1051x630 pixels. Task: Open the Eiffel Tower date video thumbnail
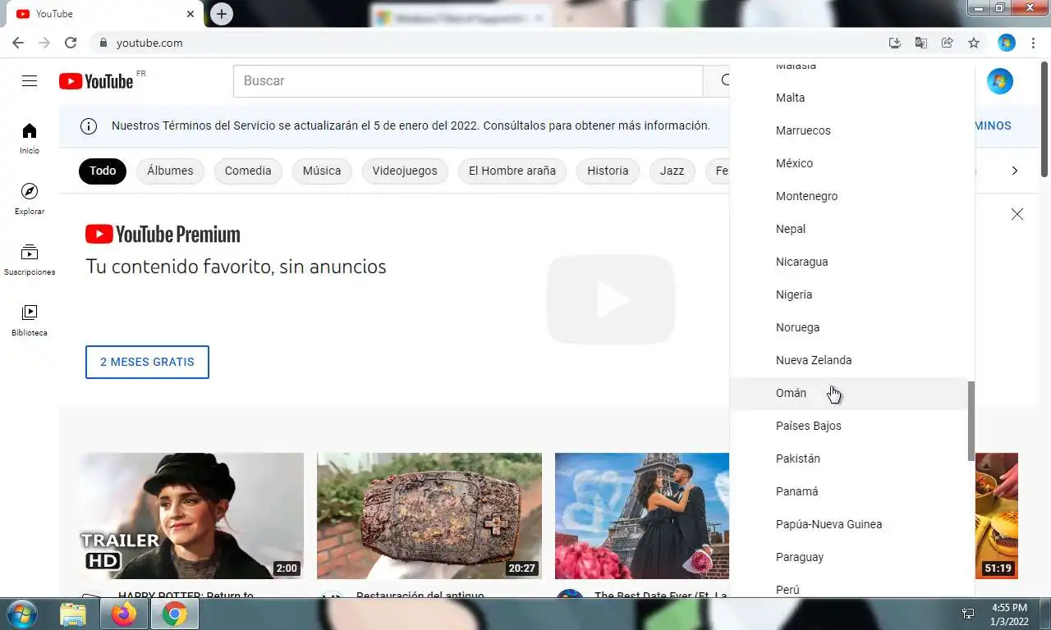tap(642, 516)
